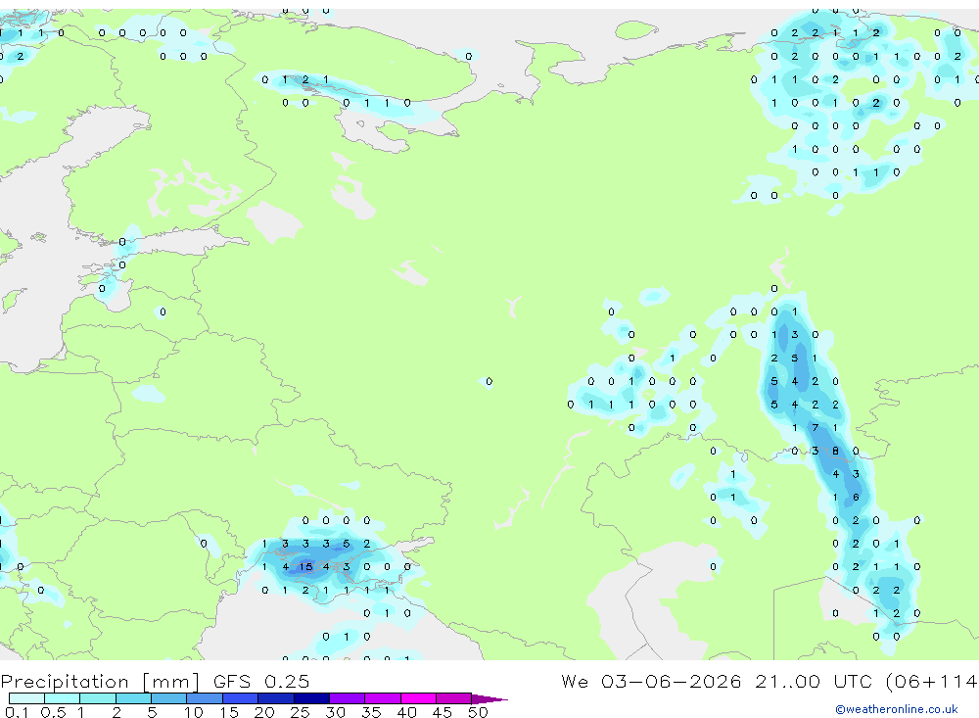Click the 0.5–1 mm legend color swatch
Viewport: 979px width, 718px height.
click(63, 698)
